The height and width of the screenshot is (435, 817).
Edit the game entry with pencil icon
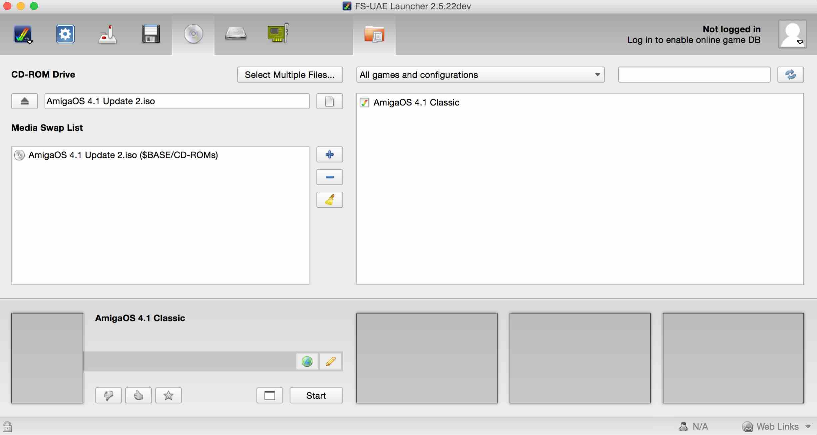pos(330,361)
